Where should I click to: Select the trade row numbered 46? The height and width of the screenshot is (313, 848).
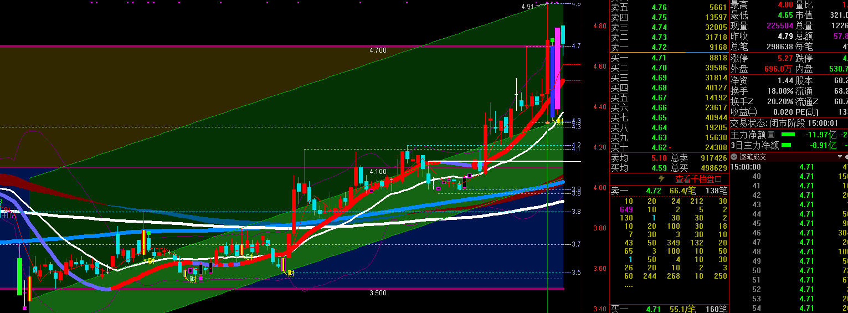789,233
